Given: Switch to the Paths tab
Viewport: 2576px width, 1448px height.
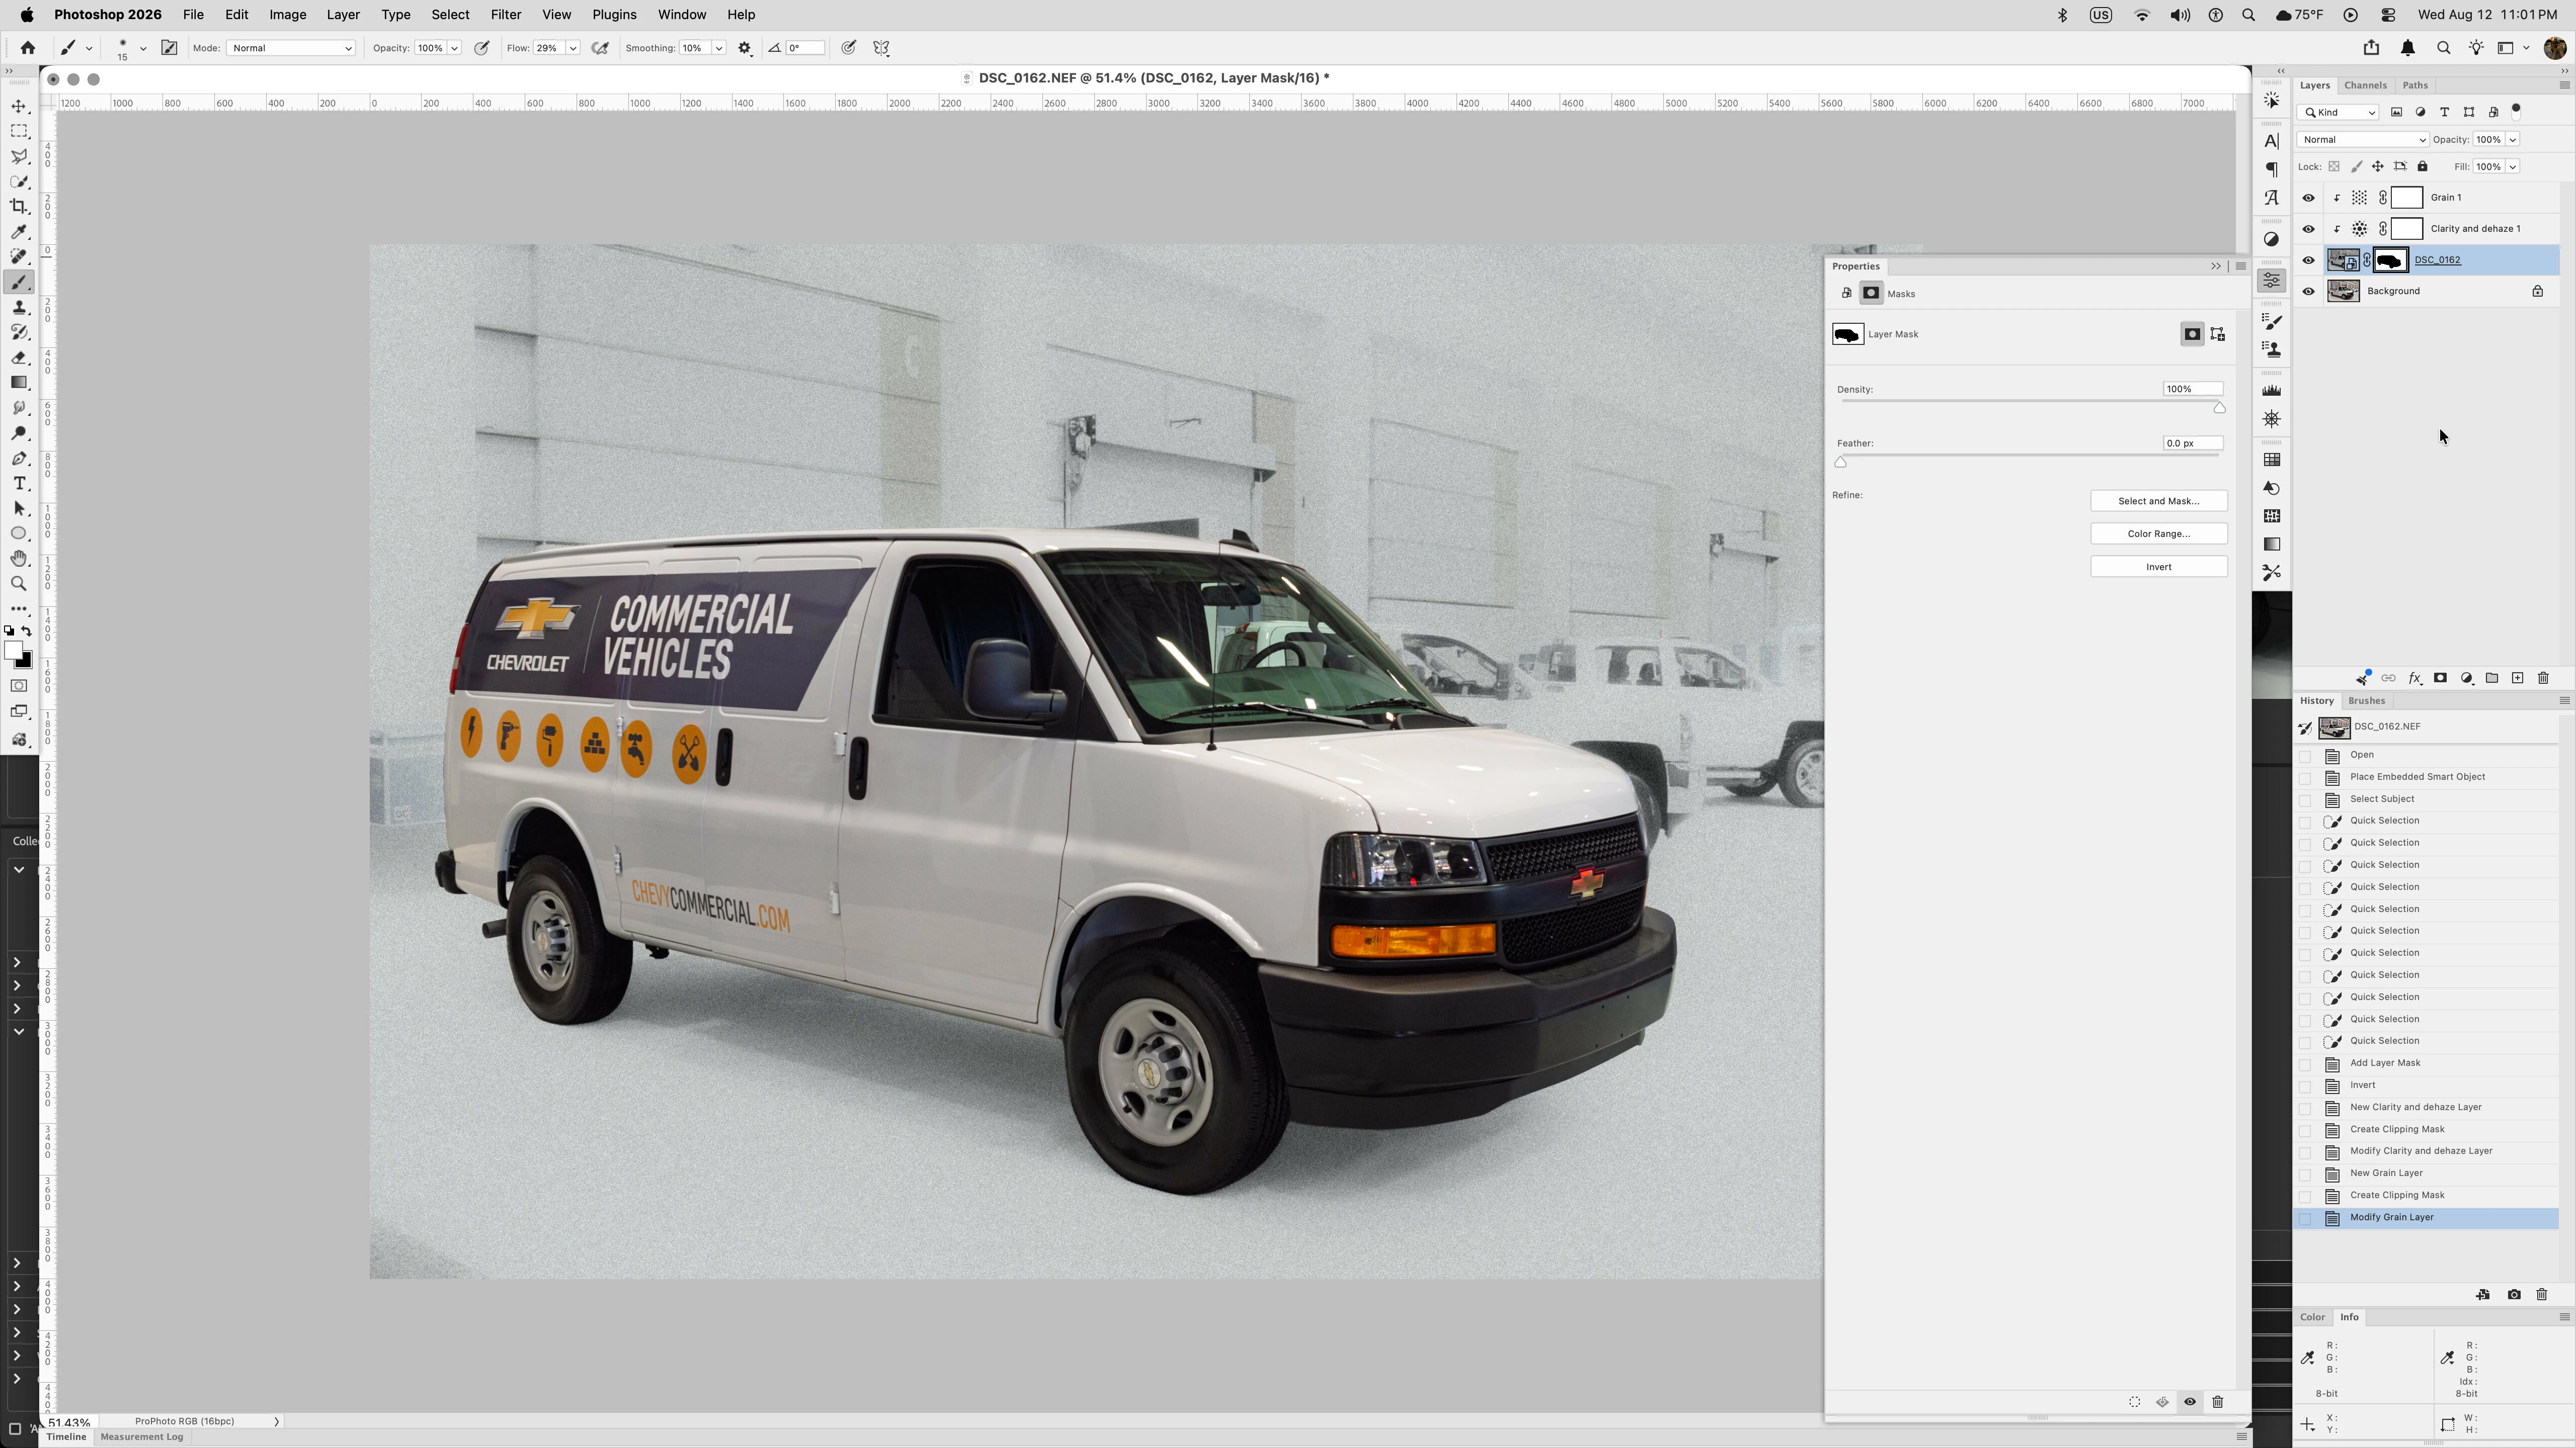Looking at the screenshot, I should (x=2415, y=85).
